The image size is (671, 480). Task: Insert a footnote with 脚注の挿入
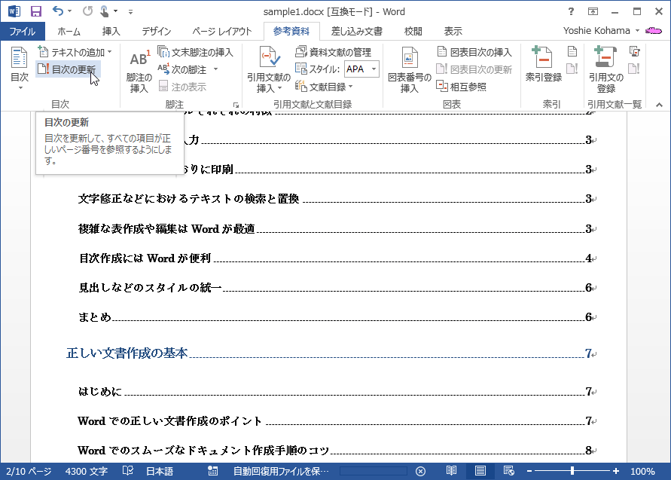click(x=139, y=71)
